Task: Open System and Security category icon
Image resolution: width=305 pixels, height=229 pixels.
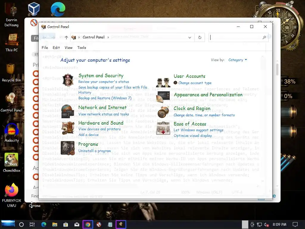Action: [x=68, y=80]
